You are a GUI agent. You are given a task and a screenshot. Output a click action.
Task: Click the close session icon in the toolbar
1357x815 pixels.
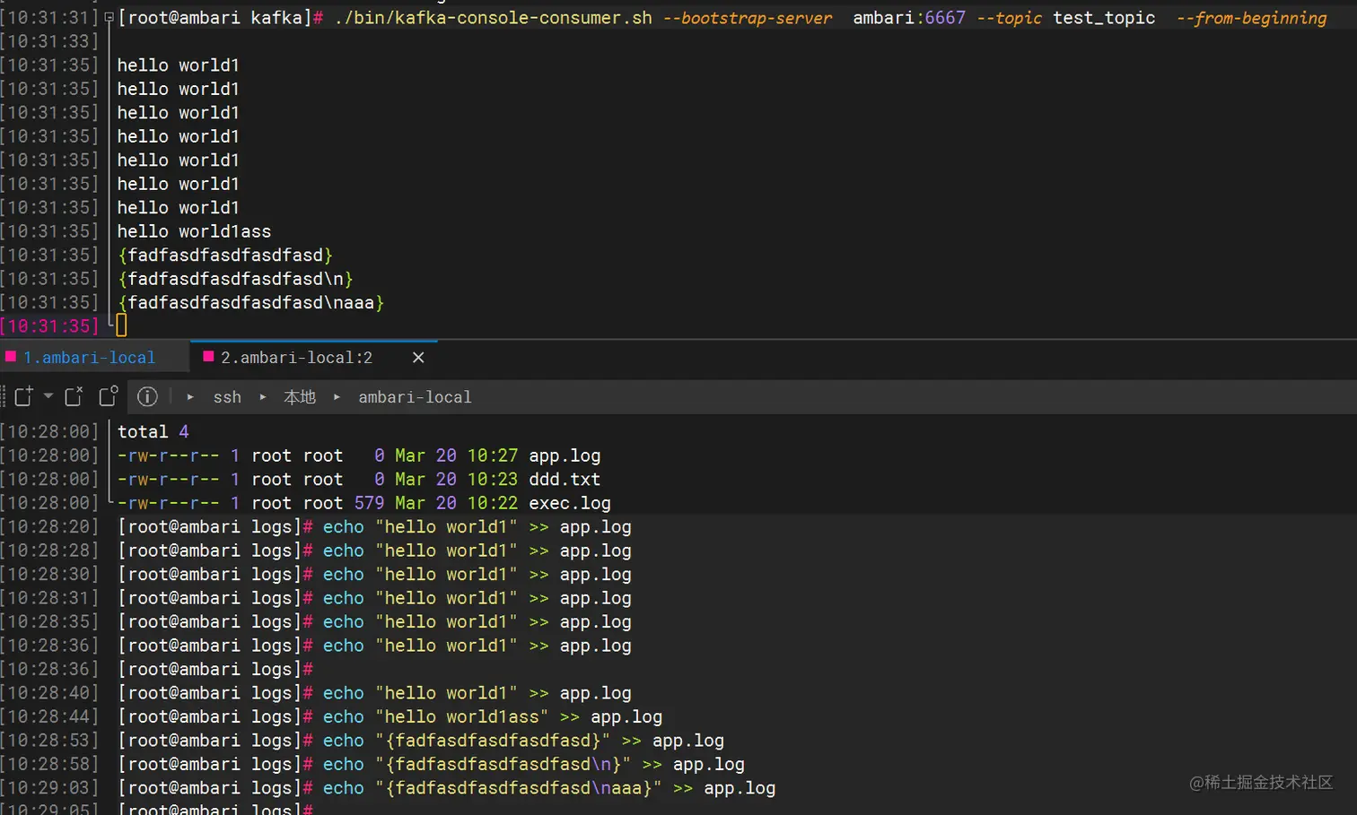click(x=74, y=396)
